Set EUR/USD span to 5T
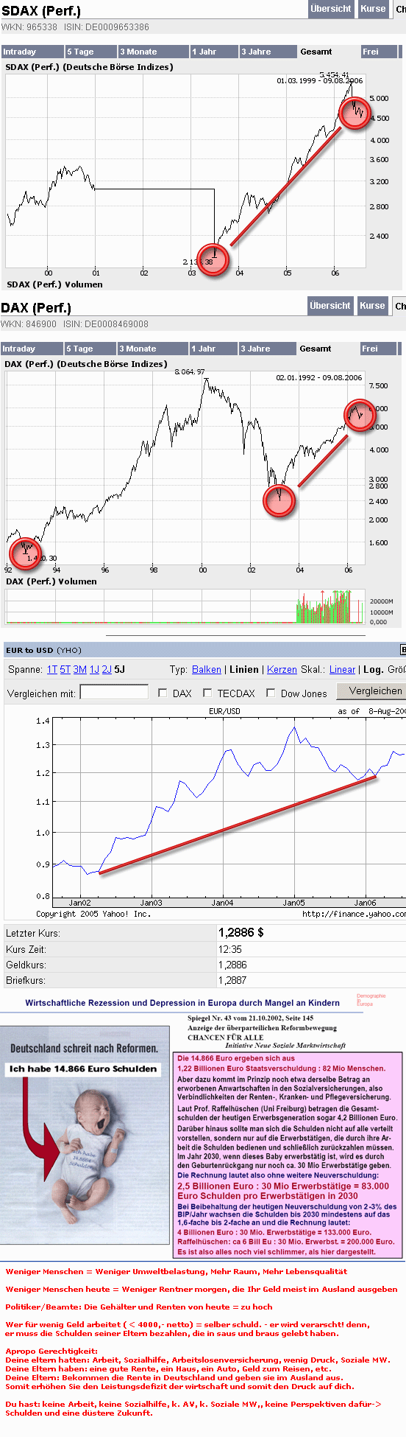The height and width of the screenshot is (1437, 406). 65,670
